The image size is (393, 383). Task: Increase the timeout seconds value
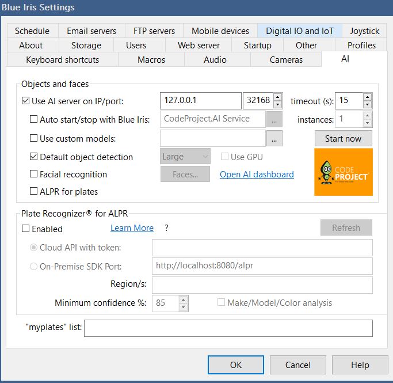coord(367,97)
